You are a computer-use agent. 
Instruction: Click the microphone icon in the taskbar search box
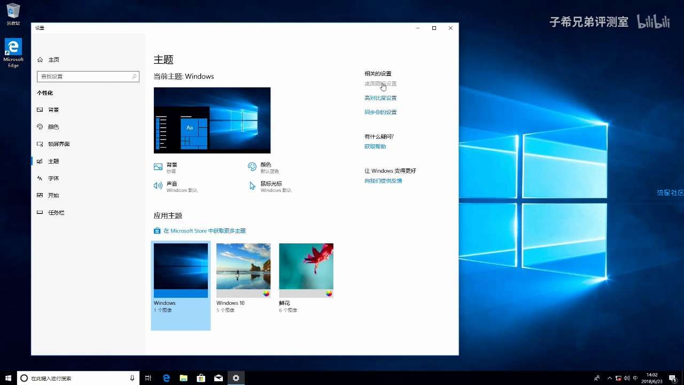[132, 378]
